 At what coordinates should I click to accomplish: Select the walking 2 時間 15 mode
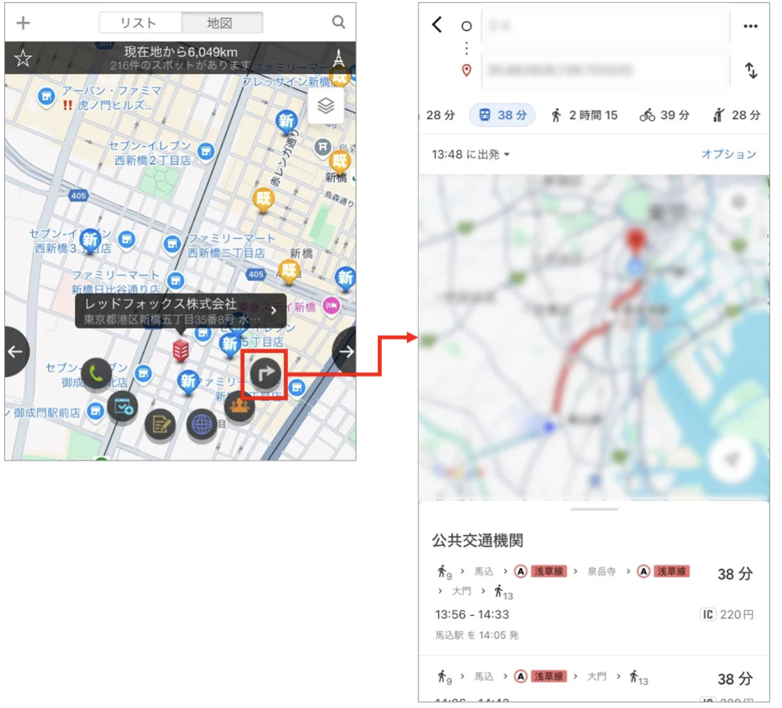point(584,115)
